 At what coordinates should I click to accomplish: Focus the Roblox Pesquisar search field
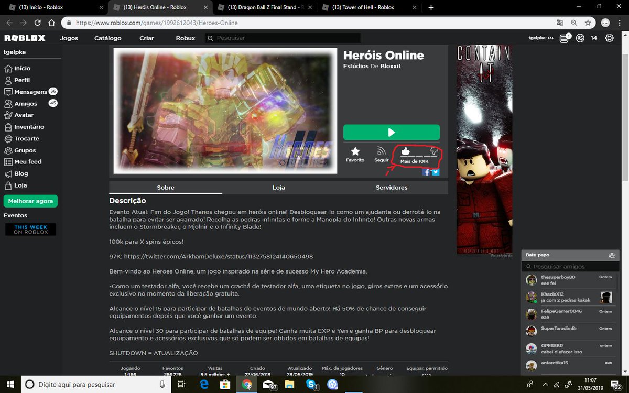tap(283, 38)
